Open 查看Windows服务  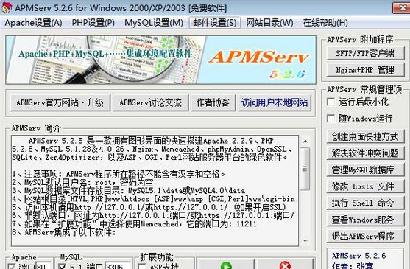(365, 220)
